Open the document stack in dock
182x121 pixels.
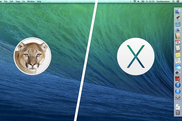pos(178,107)
